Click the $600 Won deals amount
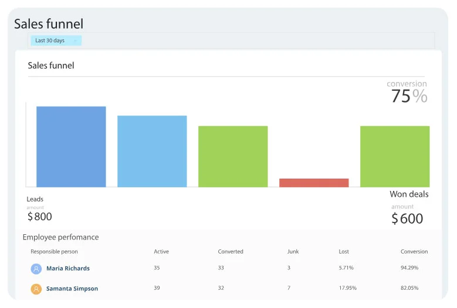 coord(407,219)
